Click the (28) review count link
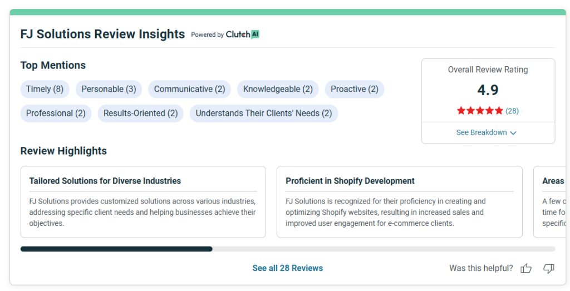 point(512,111)
